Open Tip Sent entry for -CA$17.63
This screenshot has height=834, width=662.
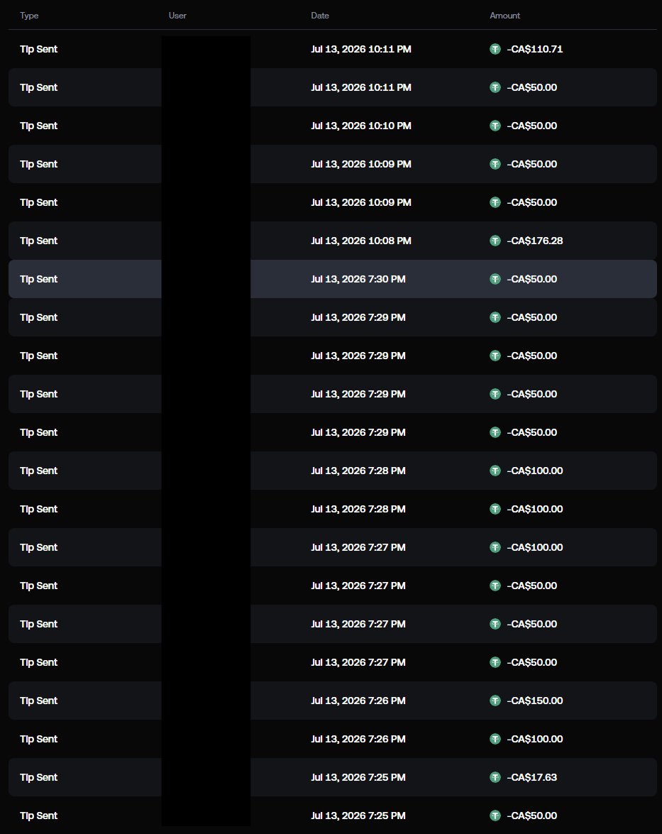(x=332, y=777)
